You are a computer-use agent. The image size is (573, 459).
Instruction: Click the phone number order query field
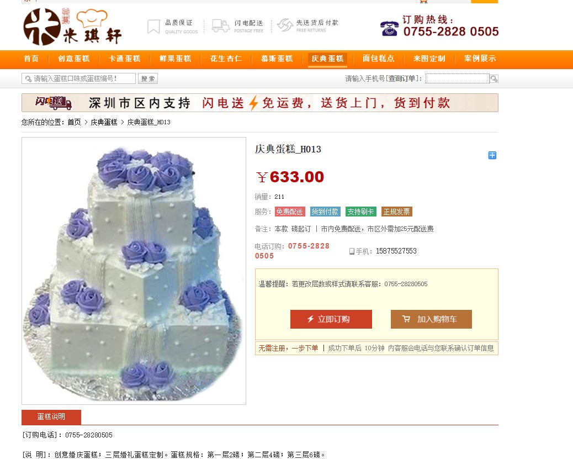point(457,78)
